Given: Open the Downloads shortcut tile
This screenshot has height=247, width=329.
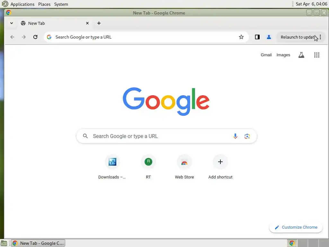Looking at the screenshot, I should click(x=112, y=167).
